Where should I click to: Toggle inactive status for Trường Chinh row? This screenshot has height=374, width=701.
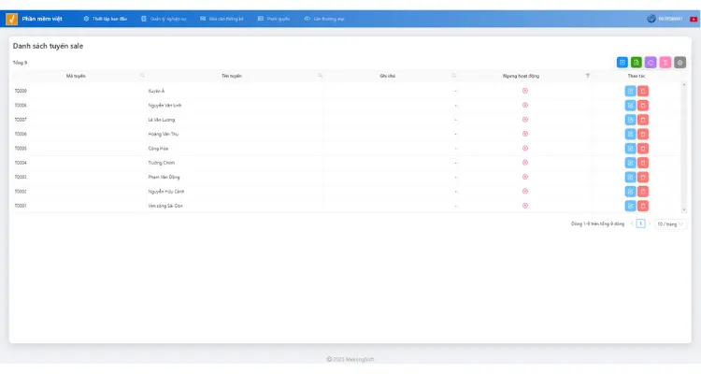tap(525, 163)
